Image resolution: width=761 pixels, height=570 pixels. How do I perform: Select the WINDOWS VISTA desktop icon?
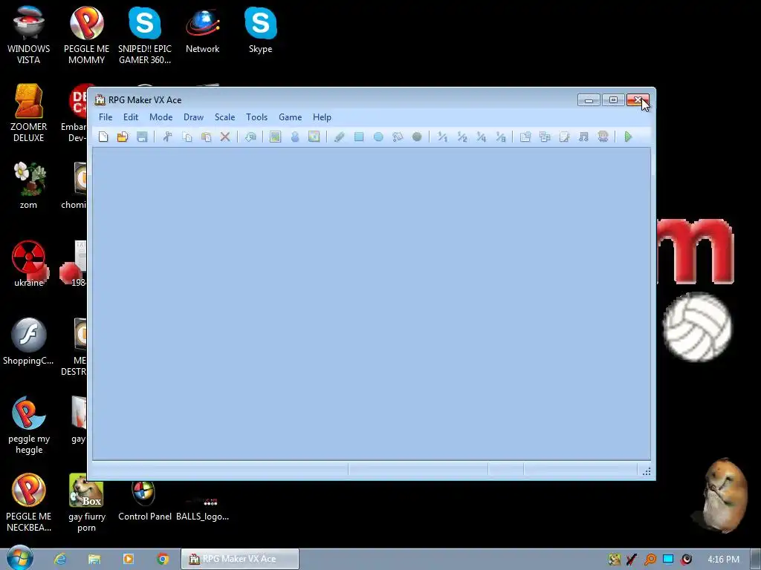click(29, 36)
